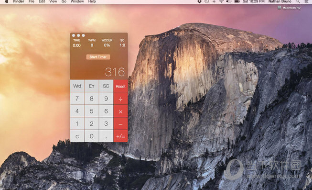Tap the number 5 key
Screen dimensions: 312x190
(x=92, y=111)
